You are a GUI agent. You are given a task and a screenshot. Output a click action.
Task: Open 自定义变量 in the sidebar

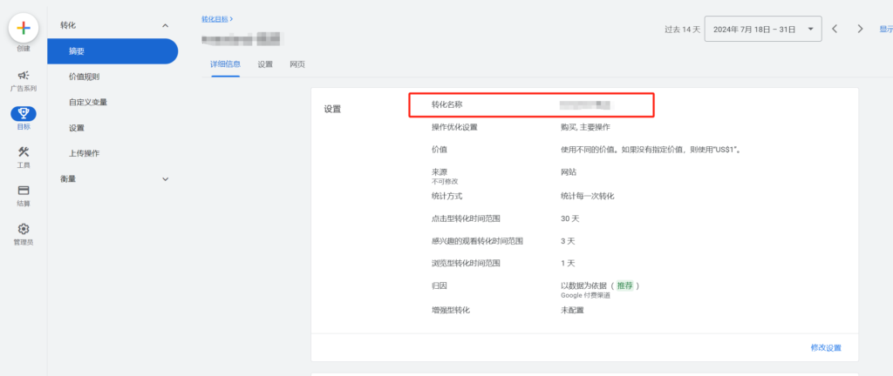(x=88, y=102)
